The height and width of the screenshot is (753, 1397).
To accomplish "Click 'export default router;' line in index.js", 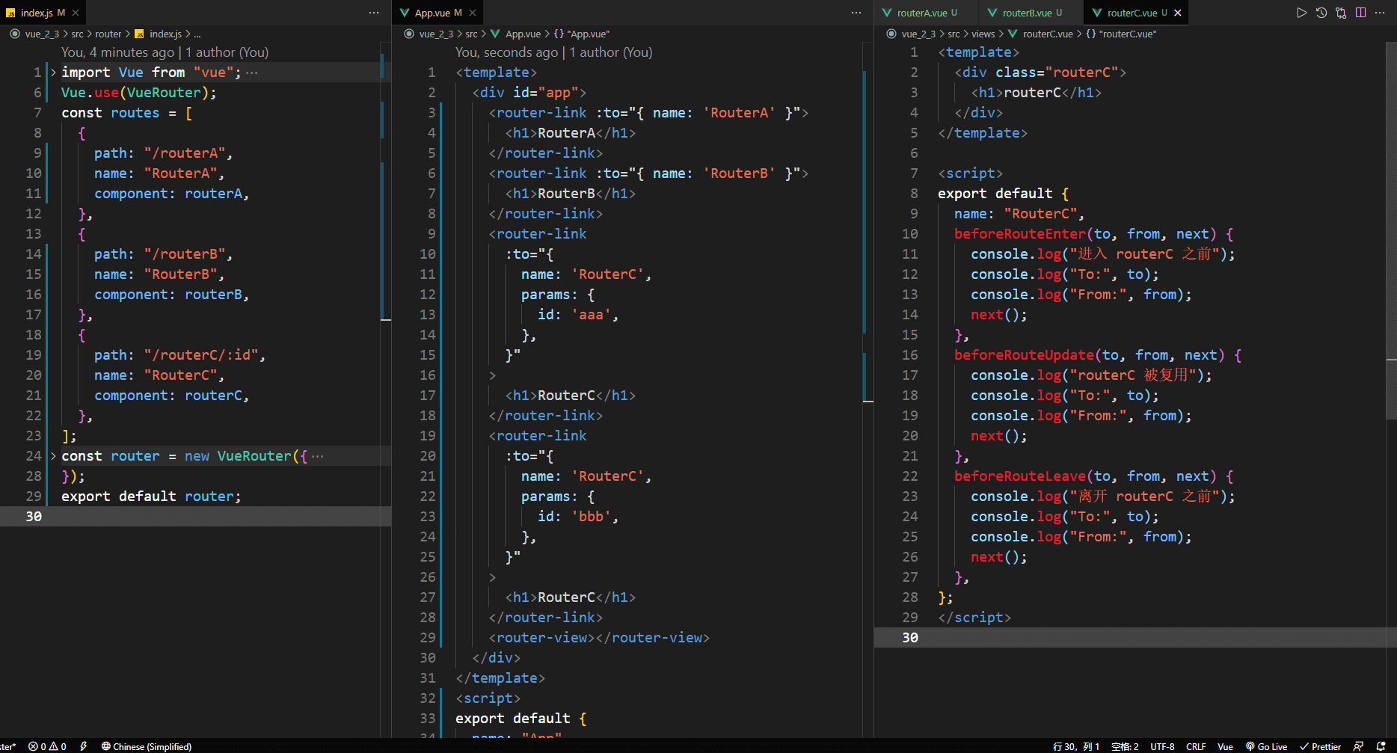I will 151,497.
